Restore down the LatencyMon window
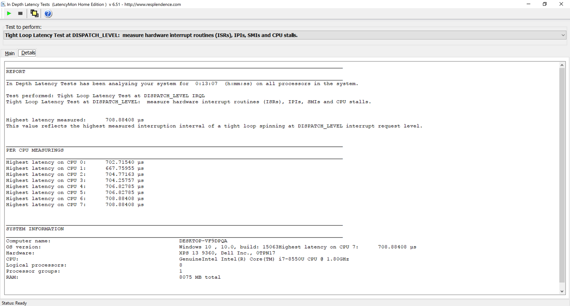 point(545,4)
